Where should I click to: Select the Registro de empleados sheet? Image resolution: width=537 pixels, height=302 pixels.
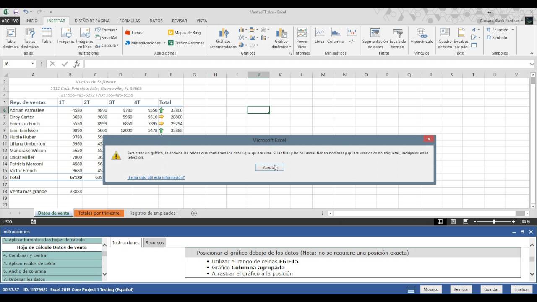pos(152,213)
